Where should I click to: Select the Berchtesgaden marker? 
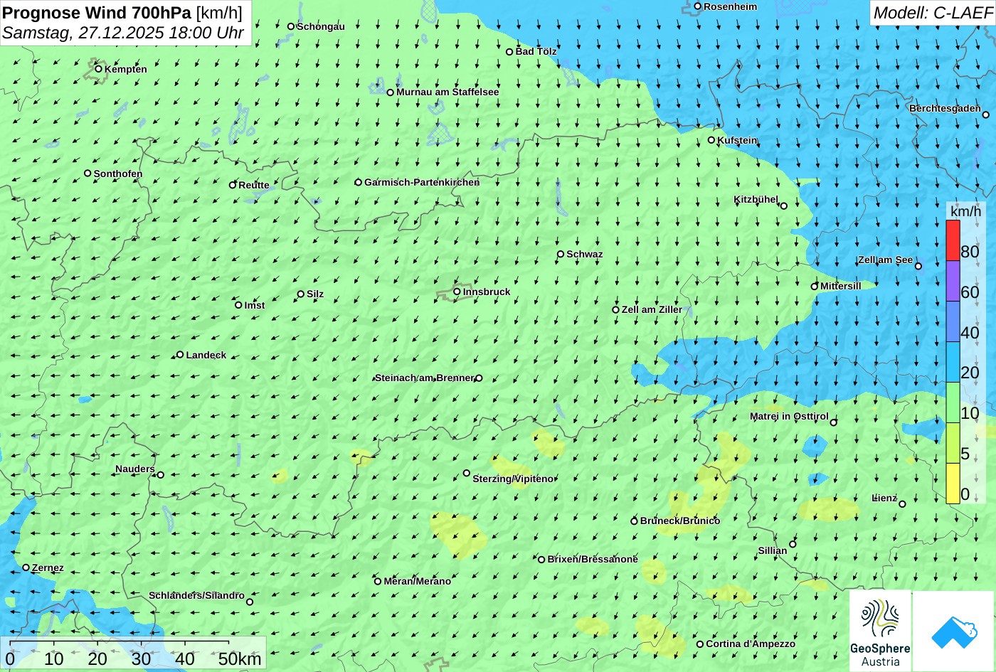986,114
